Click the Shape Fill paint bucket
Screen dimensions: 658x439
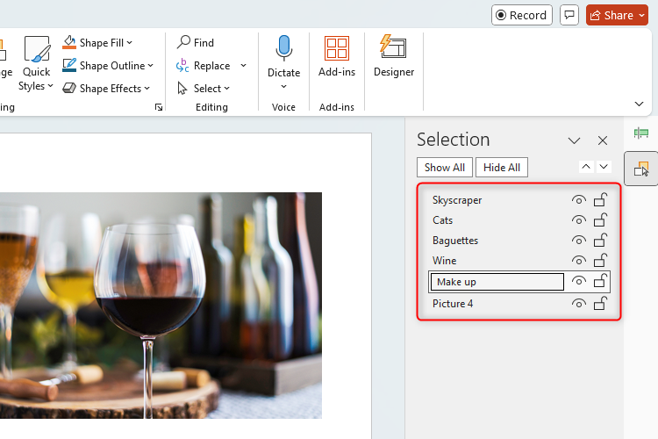coord(69,42)
